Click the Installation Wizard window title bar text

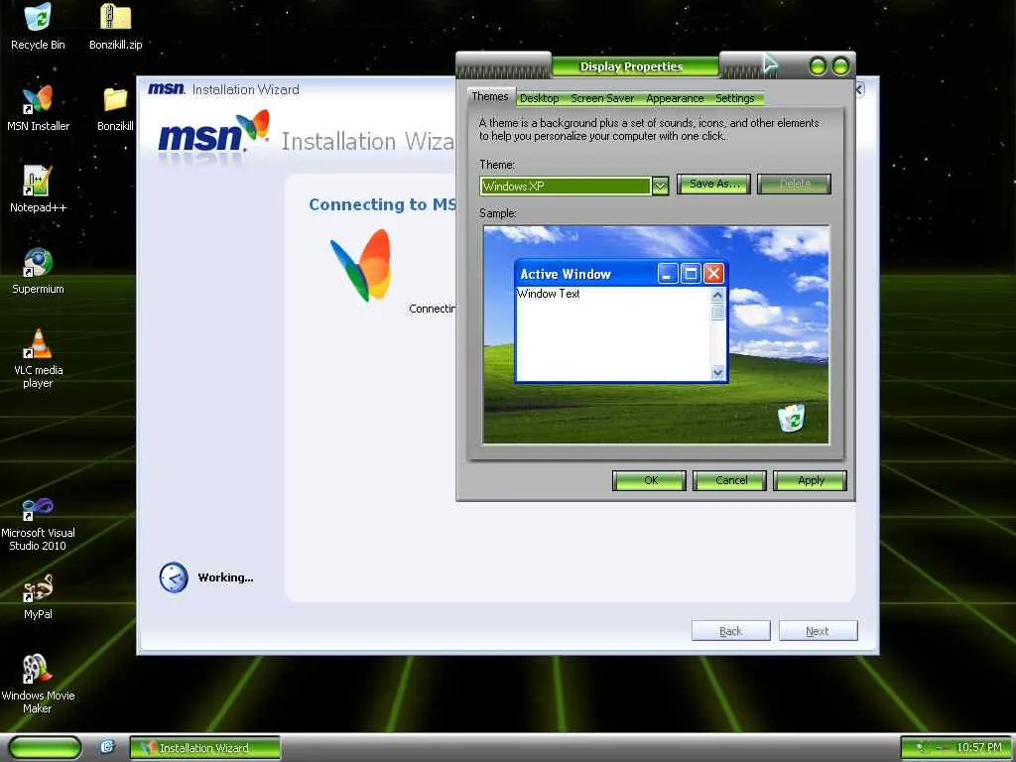point(246,89)
